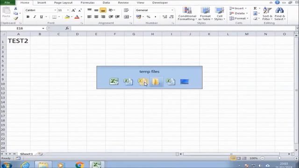The width and height of the screenshot is (299, 168).
Task: Click the Increase Decimal icon
Action: point(164,17)
